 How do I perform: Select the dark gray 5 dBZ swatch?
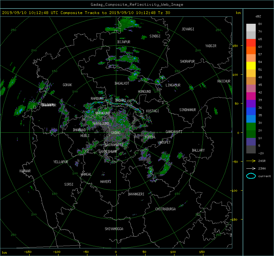click(251, 149)
